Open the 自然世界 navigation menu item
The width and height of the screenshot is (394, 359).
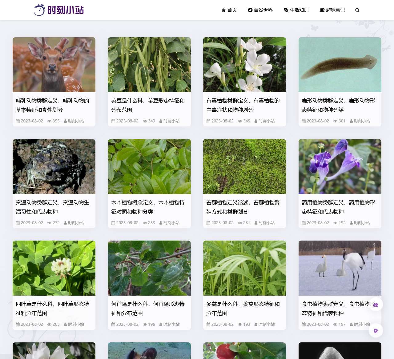[260, 10]
